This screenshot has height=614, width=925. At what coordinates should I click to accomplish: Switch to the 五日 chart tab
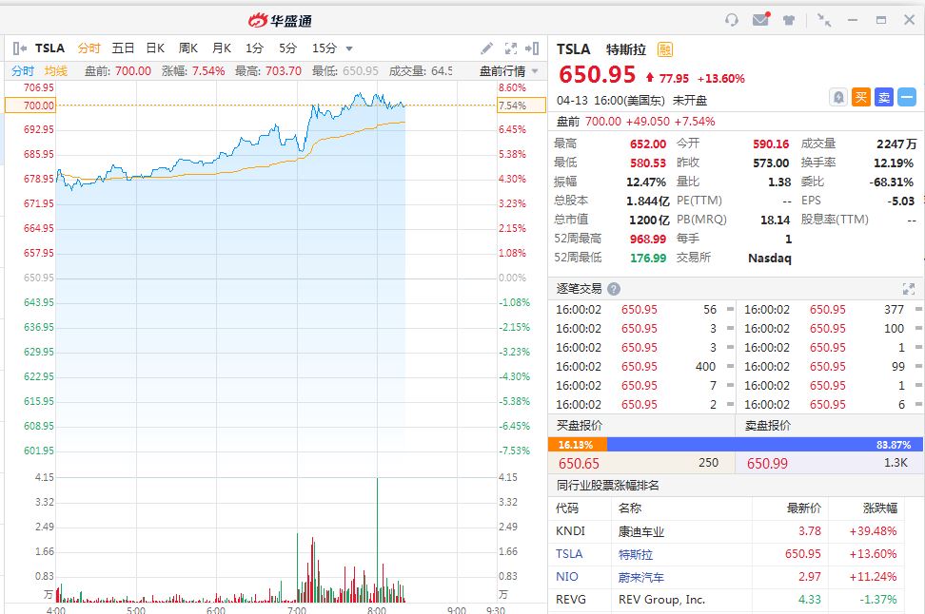coord(123,48)
